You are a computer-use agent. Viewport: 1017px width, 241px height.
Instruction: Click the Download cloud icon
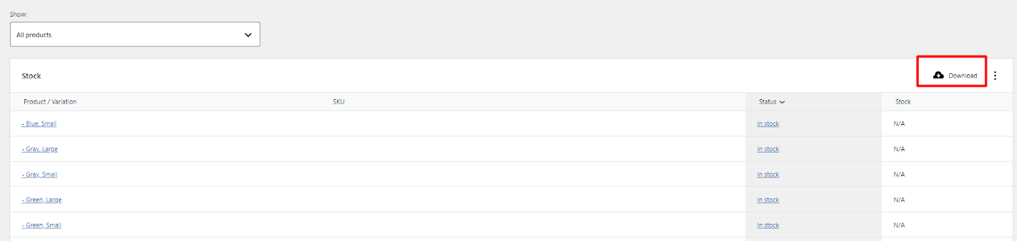click(938, 75)
